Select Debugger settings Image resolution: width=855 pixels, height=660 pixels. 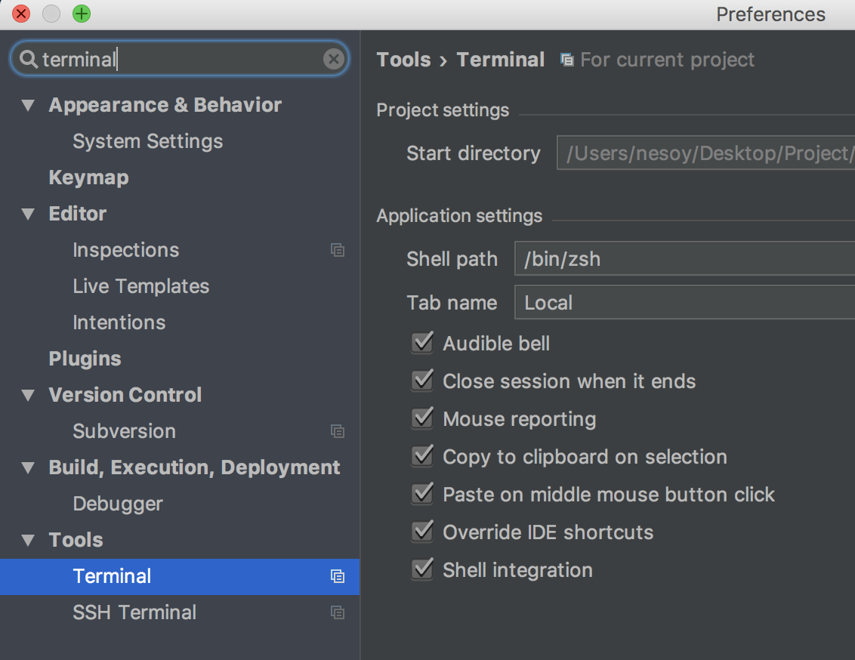(118, 504)
